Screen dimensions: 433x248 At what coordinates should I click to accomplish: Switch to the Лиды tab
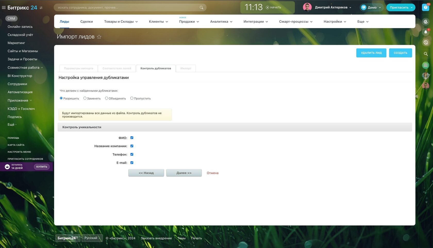point(64,22)
